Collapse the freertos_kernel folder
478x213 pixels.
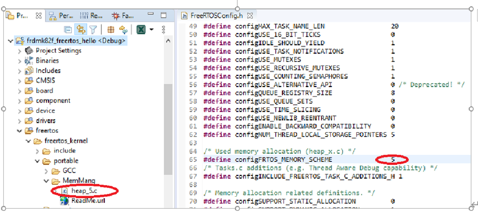point(29,141)
